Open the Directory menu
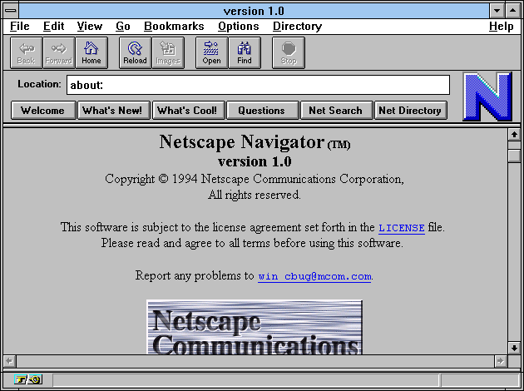 [x=298, y=26]
